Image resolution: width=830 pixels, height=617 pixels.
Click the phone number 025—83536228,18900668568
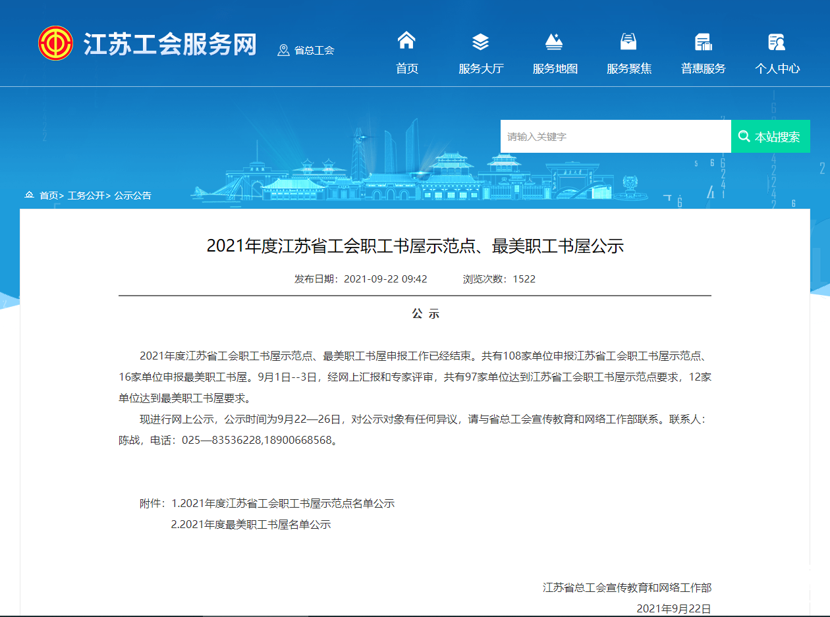[x=258, y=440]
